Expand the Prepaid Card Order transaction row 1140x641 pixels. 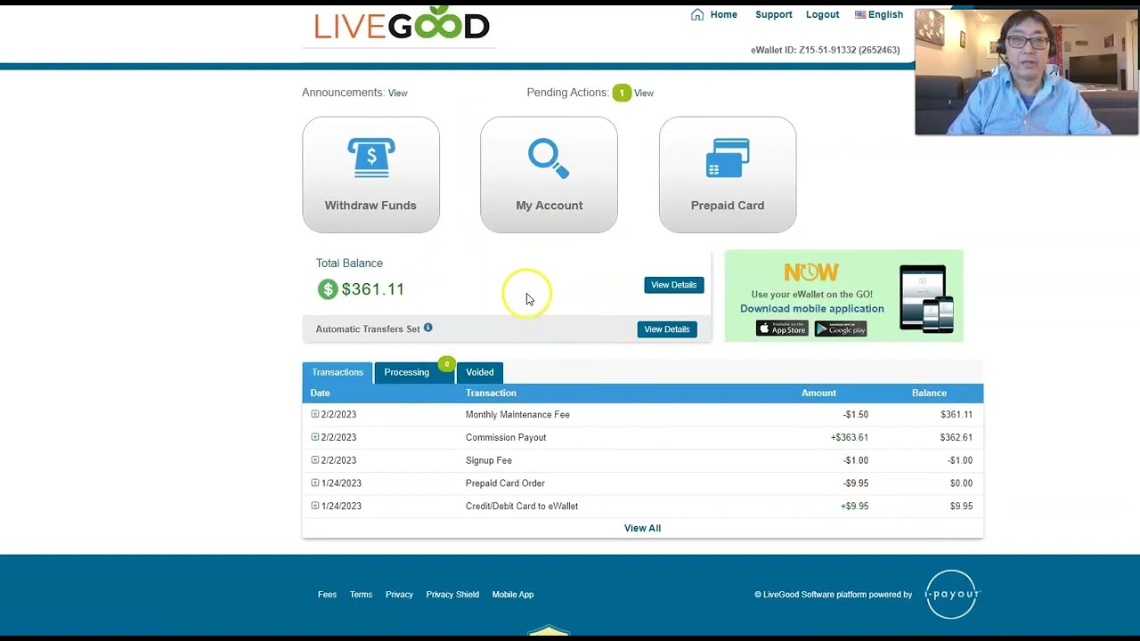[x=314, y=483]
